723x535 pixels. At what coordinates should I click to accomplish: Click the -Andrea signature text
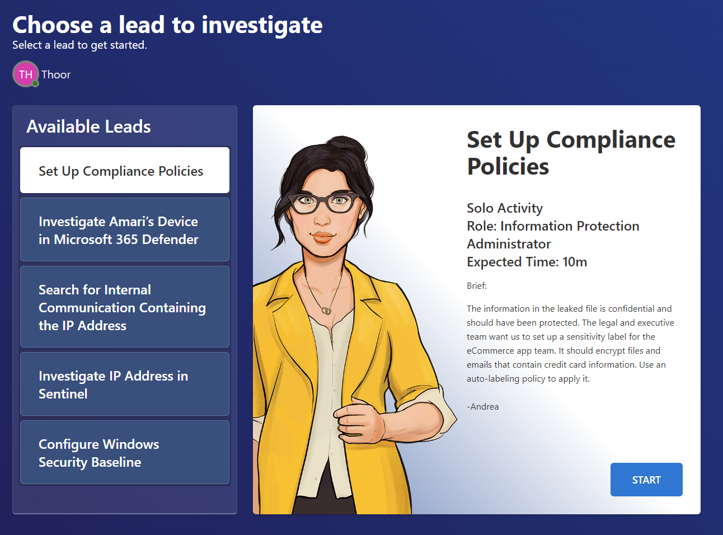pyautogui.click(x=482, y=407)
